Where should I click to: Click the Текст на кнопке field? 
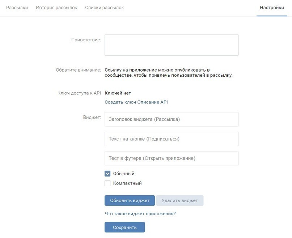point(172,139)
